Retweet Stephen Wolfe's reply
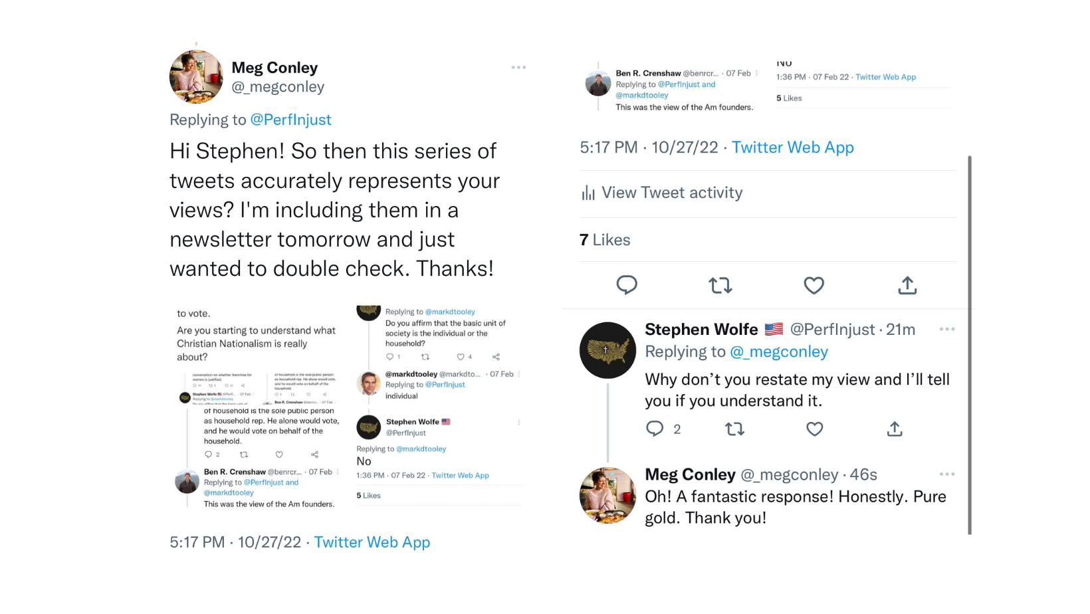The height and width of the screenshot is (614, 1090). pyautogui.click(x=734, y=429)
